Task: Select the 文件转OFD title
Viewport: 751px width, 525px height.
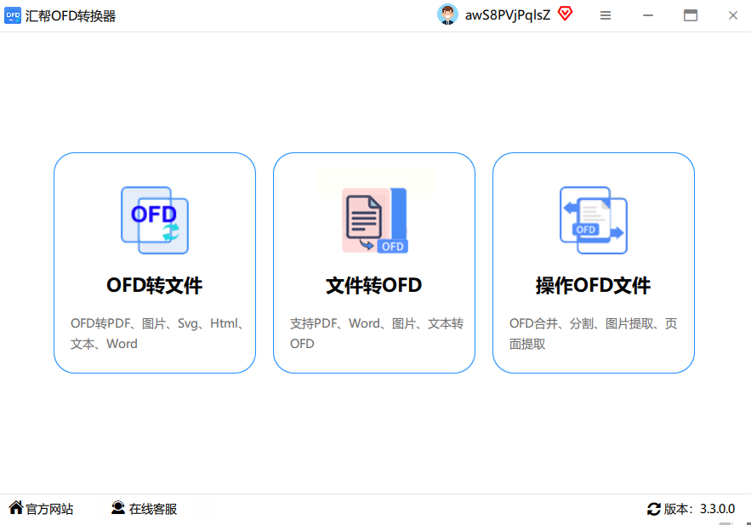Action: (x=373, y=286)
